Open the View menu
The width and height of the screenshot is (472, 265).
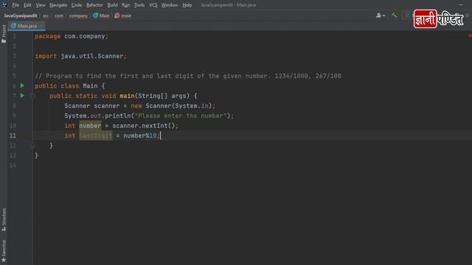(41, 5)
